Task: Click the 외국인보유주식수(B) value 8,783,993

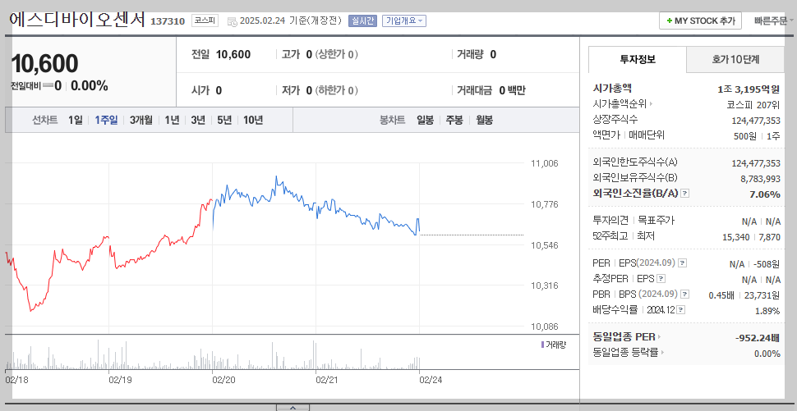Action: pyautogui.click(x=760, y=179)
